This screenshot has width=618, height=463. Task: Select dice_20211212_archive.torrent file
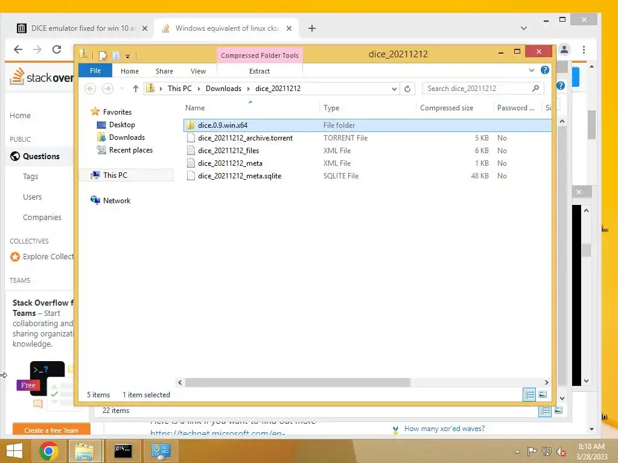point(245,138)
